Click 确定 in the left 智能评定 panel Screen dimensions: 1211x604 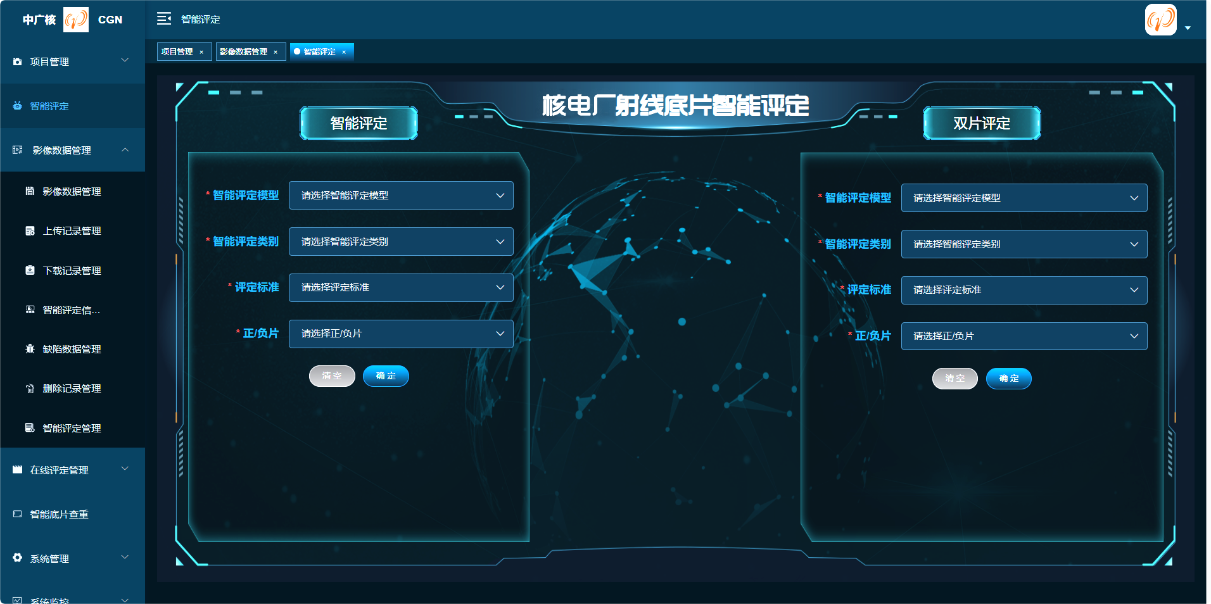click(x=386, y=376)
